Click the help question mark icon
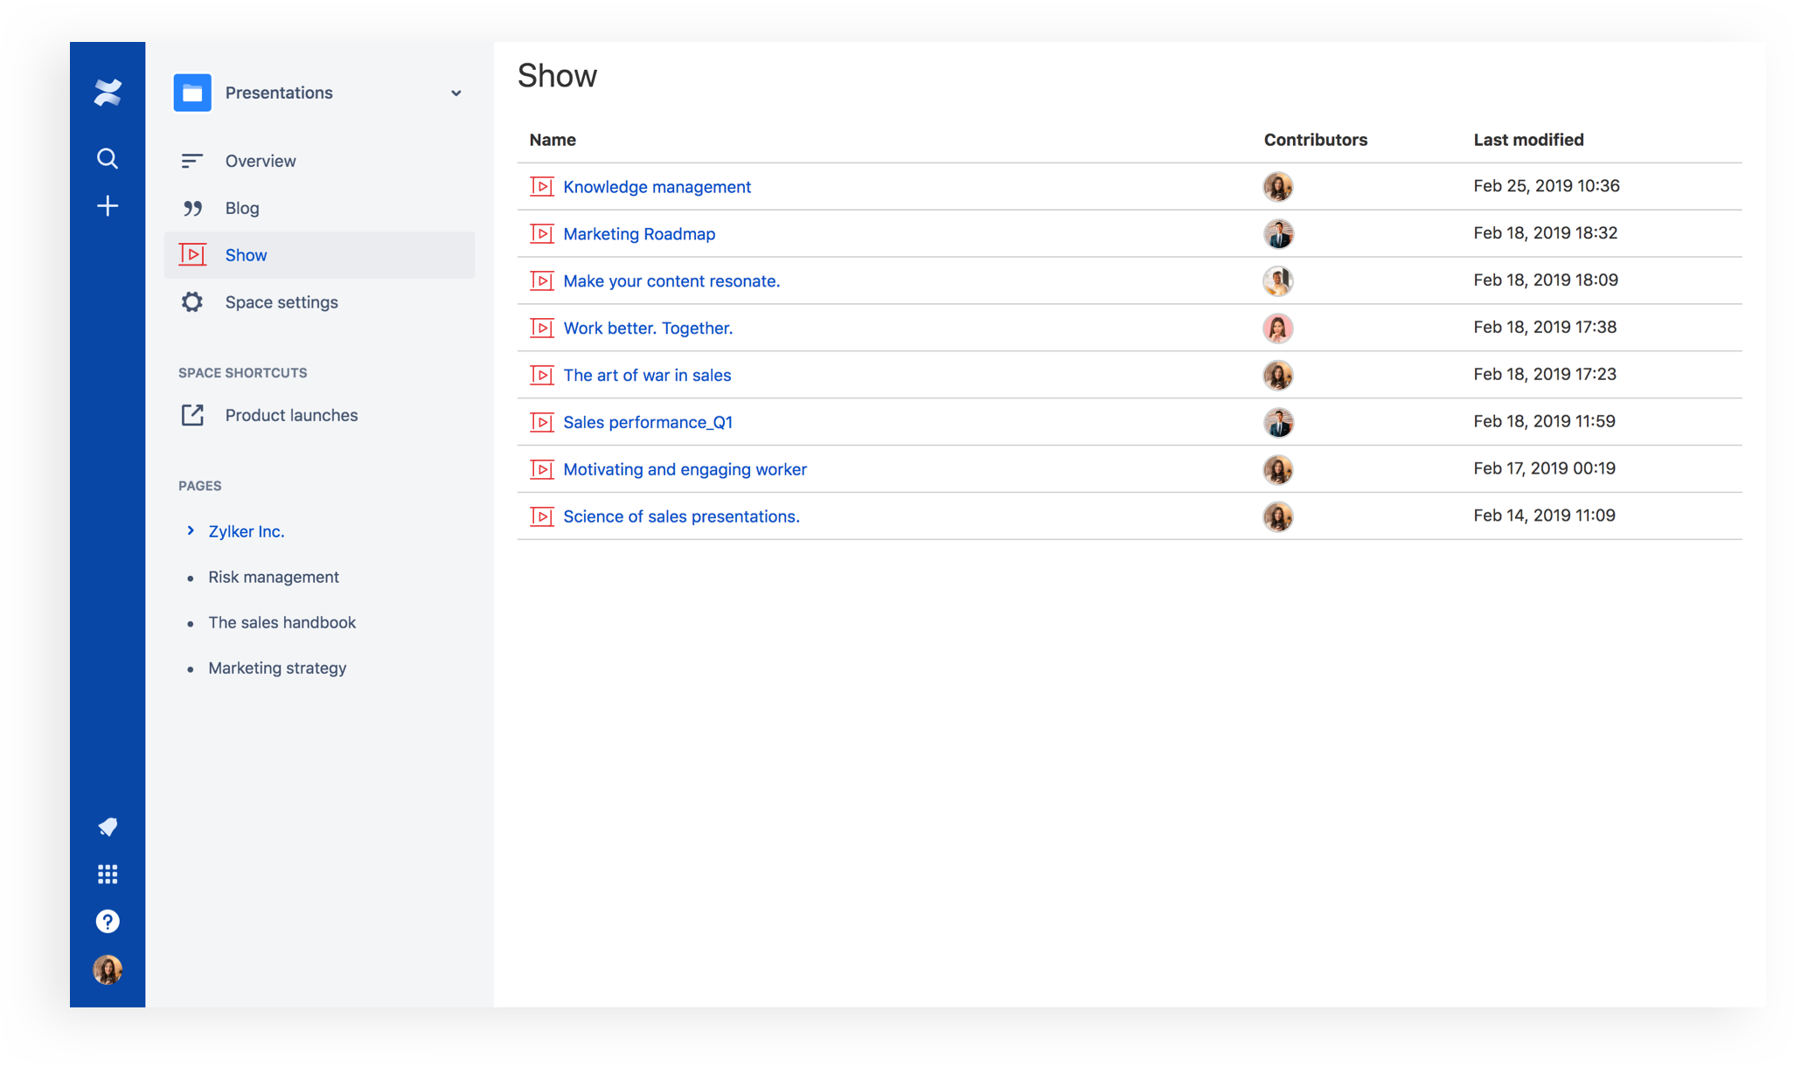The width and height of the screenshot is (1794, 1066). [x=106, y=921]
